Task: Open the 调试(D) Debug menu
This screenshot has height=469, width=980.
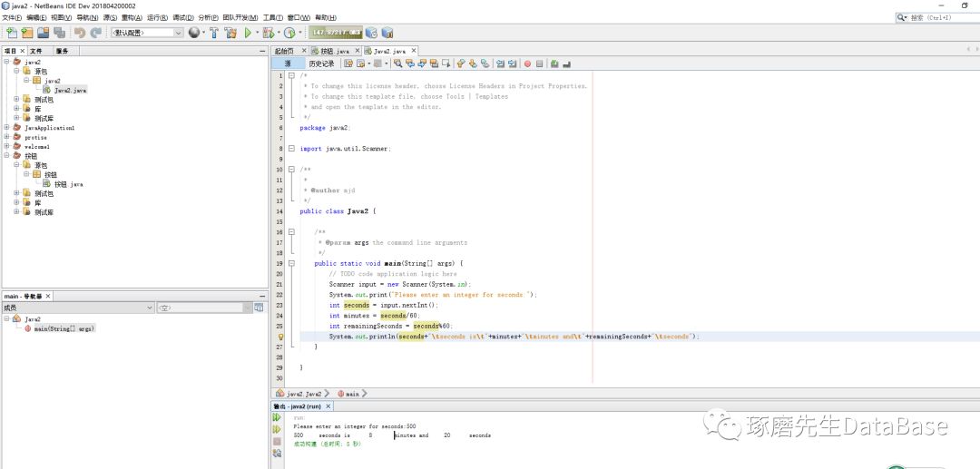Action: (x=182, y=17)
